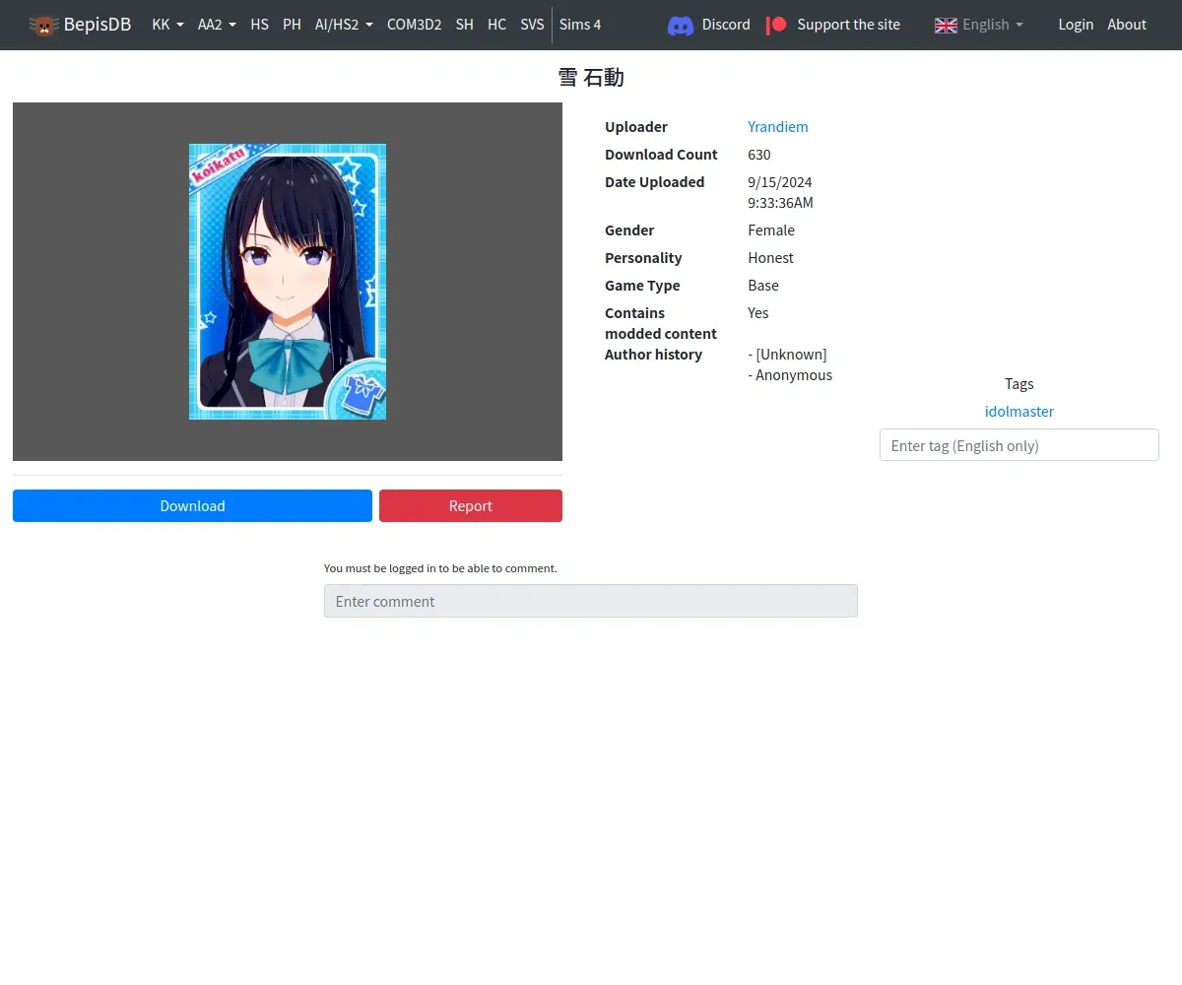The width and height of the screenshot is (1182, 985).
Task: Expand the AA2 dropdown menu
Action: [217, 25]
